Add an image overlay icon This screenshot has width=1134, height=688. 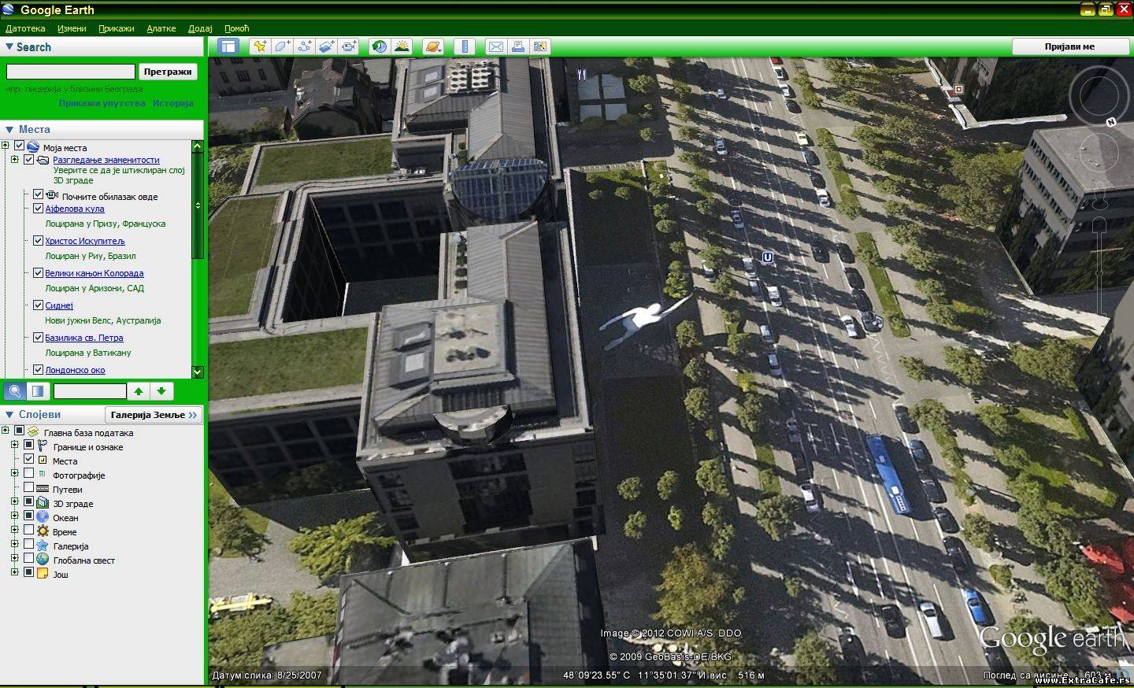click(x=326, y=46)
